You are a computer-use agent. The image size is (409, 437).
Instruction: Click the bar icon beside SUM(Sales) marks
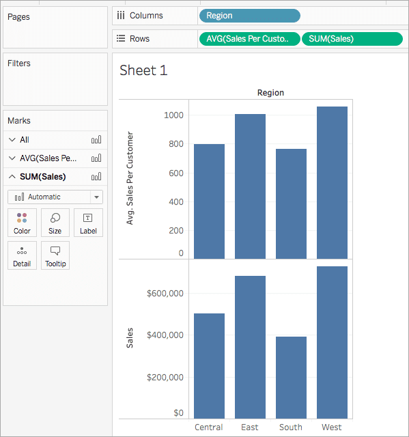coord(96,177)
